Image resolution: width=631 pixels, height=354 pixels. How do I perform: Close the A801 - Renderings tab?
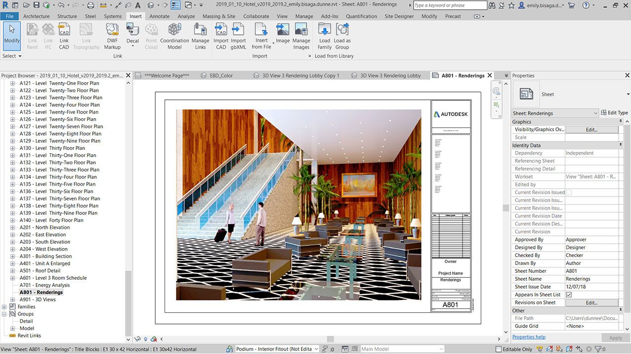[x=490, y=76]
